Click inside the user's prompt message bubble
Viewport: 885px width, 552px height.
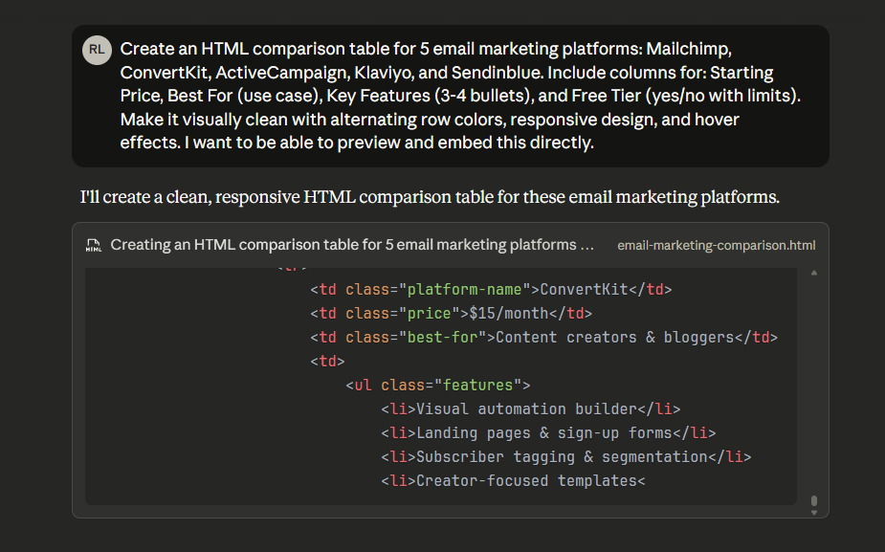[x=450, y=96]
